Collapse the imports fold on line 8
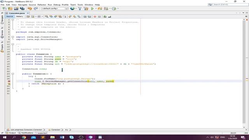This screenshot has height=140, width=249. tap(13, 37)
